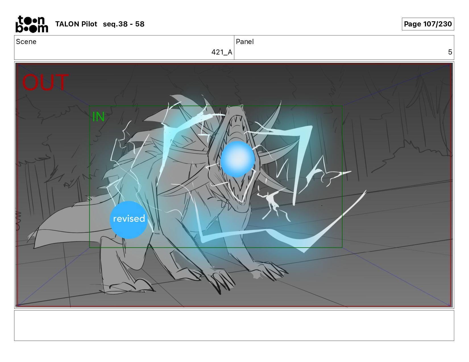This screenshot has width=469, height=362.
Task: Click the storyboard panel thumbnail image
Action: tap(234, 185)
